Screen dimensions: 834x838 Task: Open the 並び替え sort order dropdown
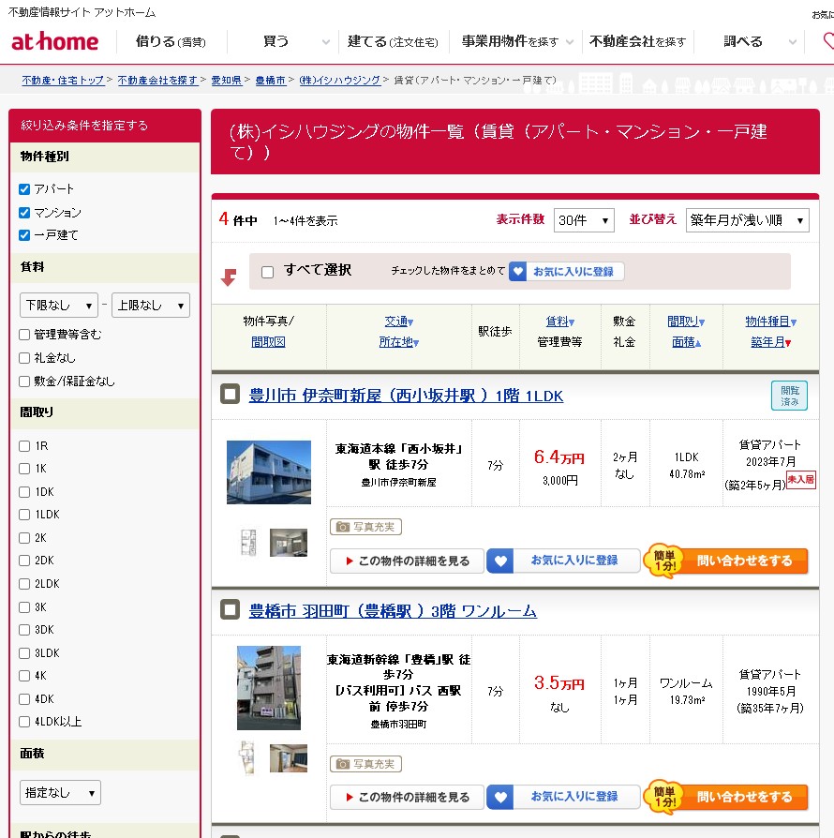click(x=747, y=220)
